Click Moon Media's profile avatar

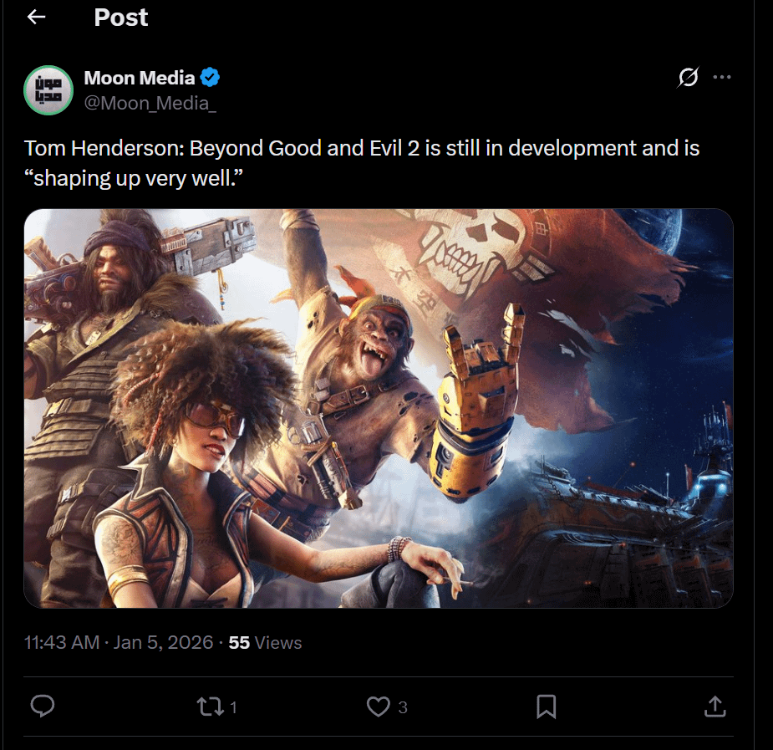pos(48,90)
